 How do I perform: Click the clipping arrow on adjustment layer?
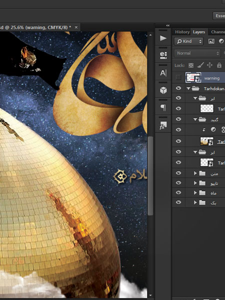point(204,130)
